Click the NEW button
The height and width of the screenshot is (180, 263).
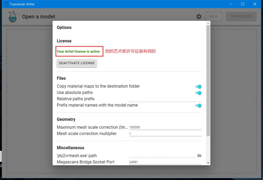point(214,16)
